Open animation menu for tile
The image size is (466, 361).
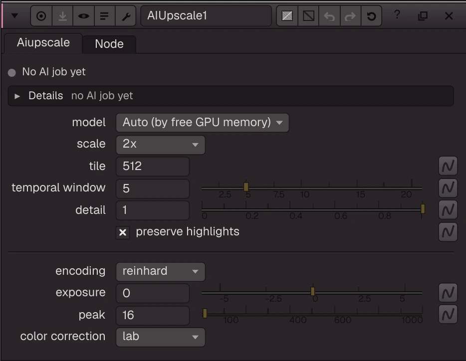click(x=448, y=166)
